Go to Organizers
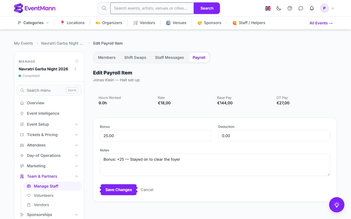The image size is (351, 219). 109,23
